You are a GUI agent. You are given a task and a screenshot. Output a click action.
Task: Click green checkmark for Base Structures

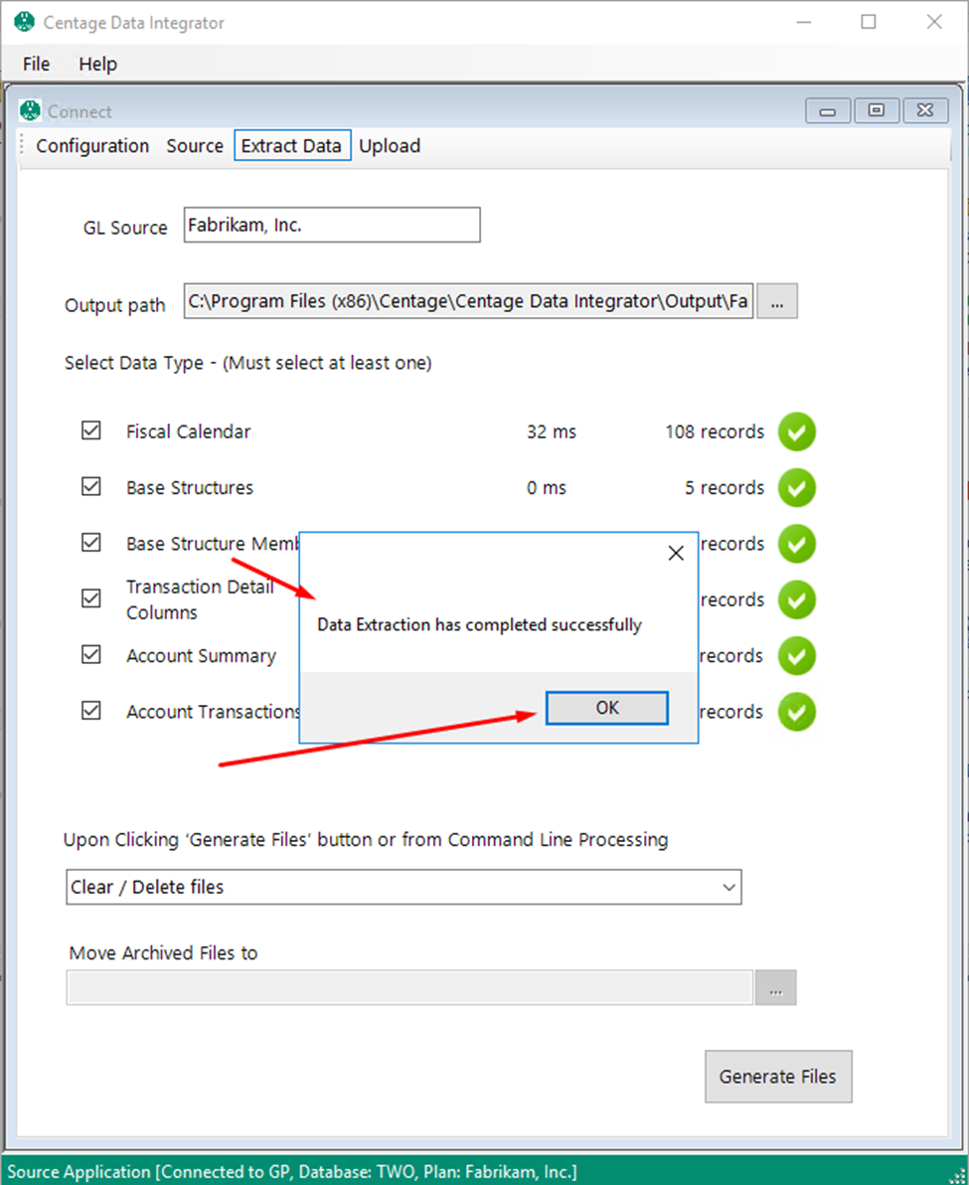[797, 487]
